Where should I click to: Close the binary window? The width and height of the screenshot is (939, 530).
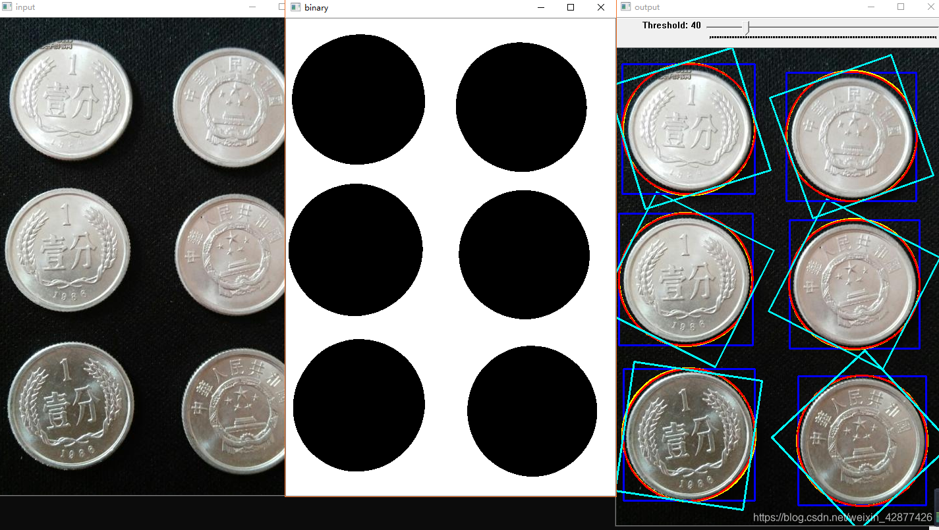tap(600, 8)
